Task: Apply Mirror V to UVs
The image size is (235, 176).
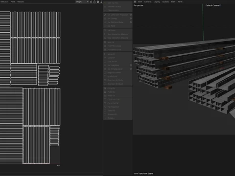Action: [x=117, y=58]
